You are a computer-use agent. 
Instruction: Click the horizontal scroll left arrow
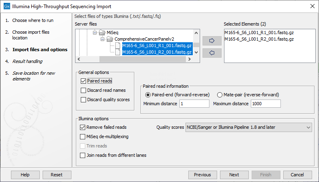79,59
